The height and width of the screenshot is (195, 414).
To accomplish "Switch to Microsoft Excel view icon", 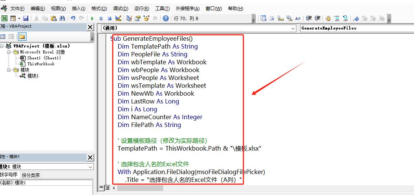I will (x=4, y=18).
